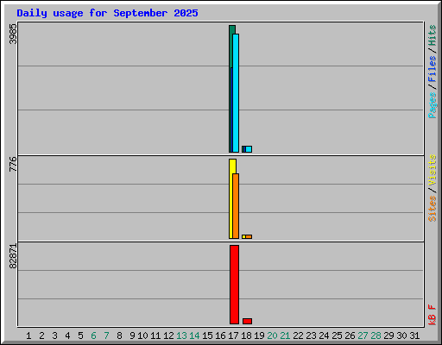Viewport: 442px width, 345px height.
Task: Click the small red KB bar on day 18
Action: click(247, 321)
